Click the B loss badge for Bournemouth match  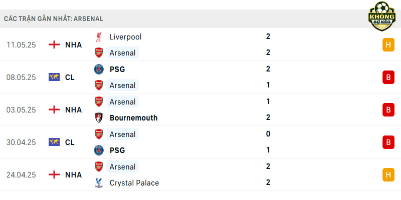pos(388,109)
